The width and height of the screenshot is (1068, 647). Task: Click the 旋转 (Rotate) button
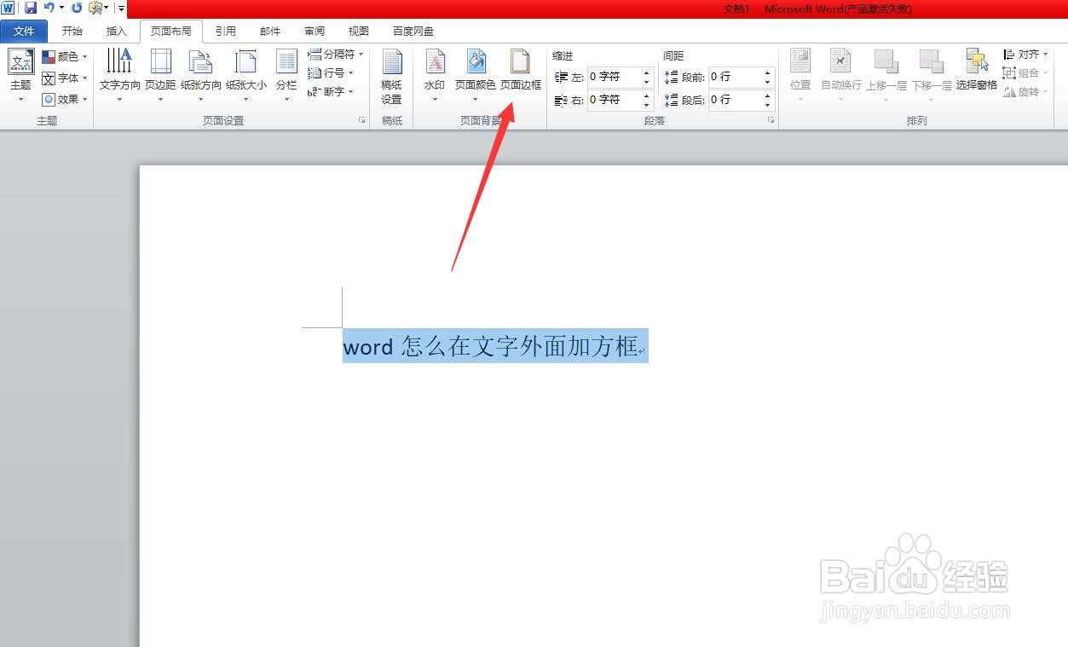[1025, 92]
